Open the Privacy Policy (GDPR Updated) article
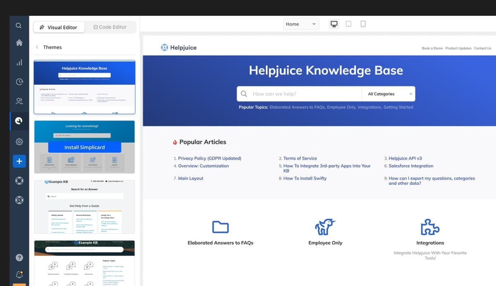The image size is (496, 286). (210, 158)
